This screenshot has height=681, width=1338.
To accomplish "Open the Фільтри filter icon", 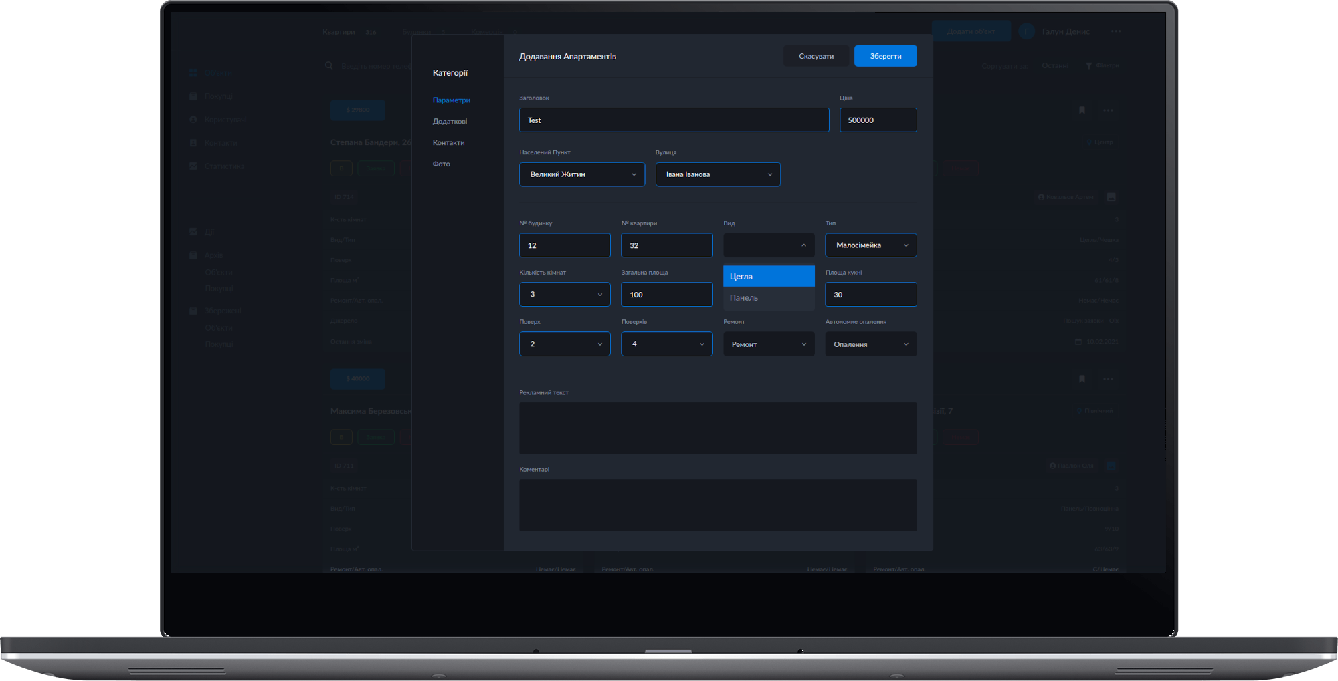I will click(x=1089, y=65).
